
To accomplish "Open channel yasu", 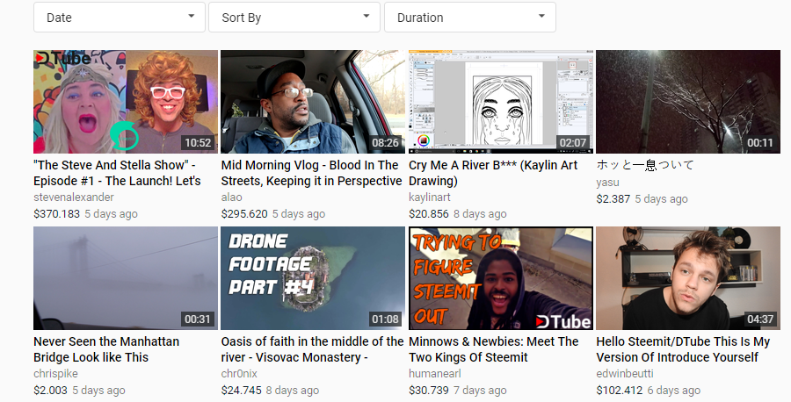I will click(607, 183).
